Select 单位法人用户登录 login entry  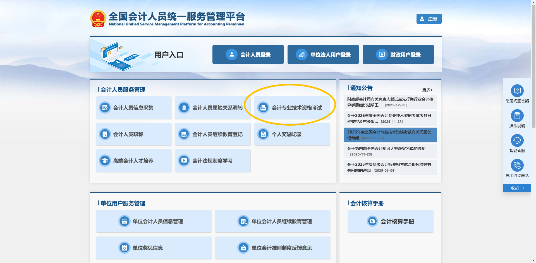[323, 54]
